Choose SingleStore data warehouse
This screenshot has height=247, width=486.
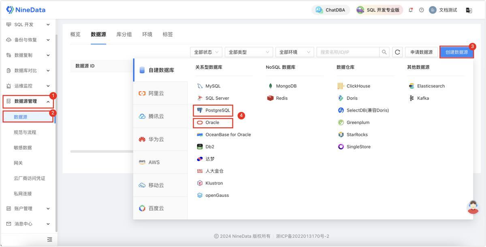[x=354, y=147]
